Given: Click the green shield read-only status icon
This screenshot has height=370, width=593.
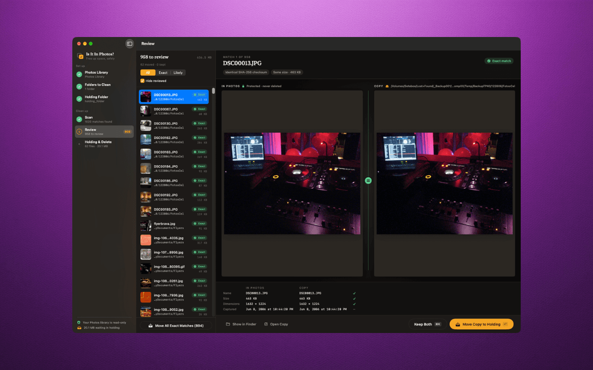Looking at the screenshot, I should pos(79,322).
